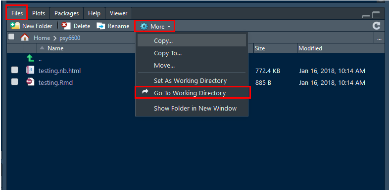
Task: Click the maximize pane icon
Action: pos(376,15)
